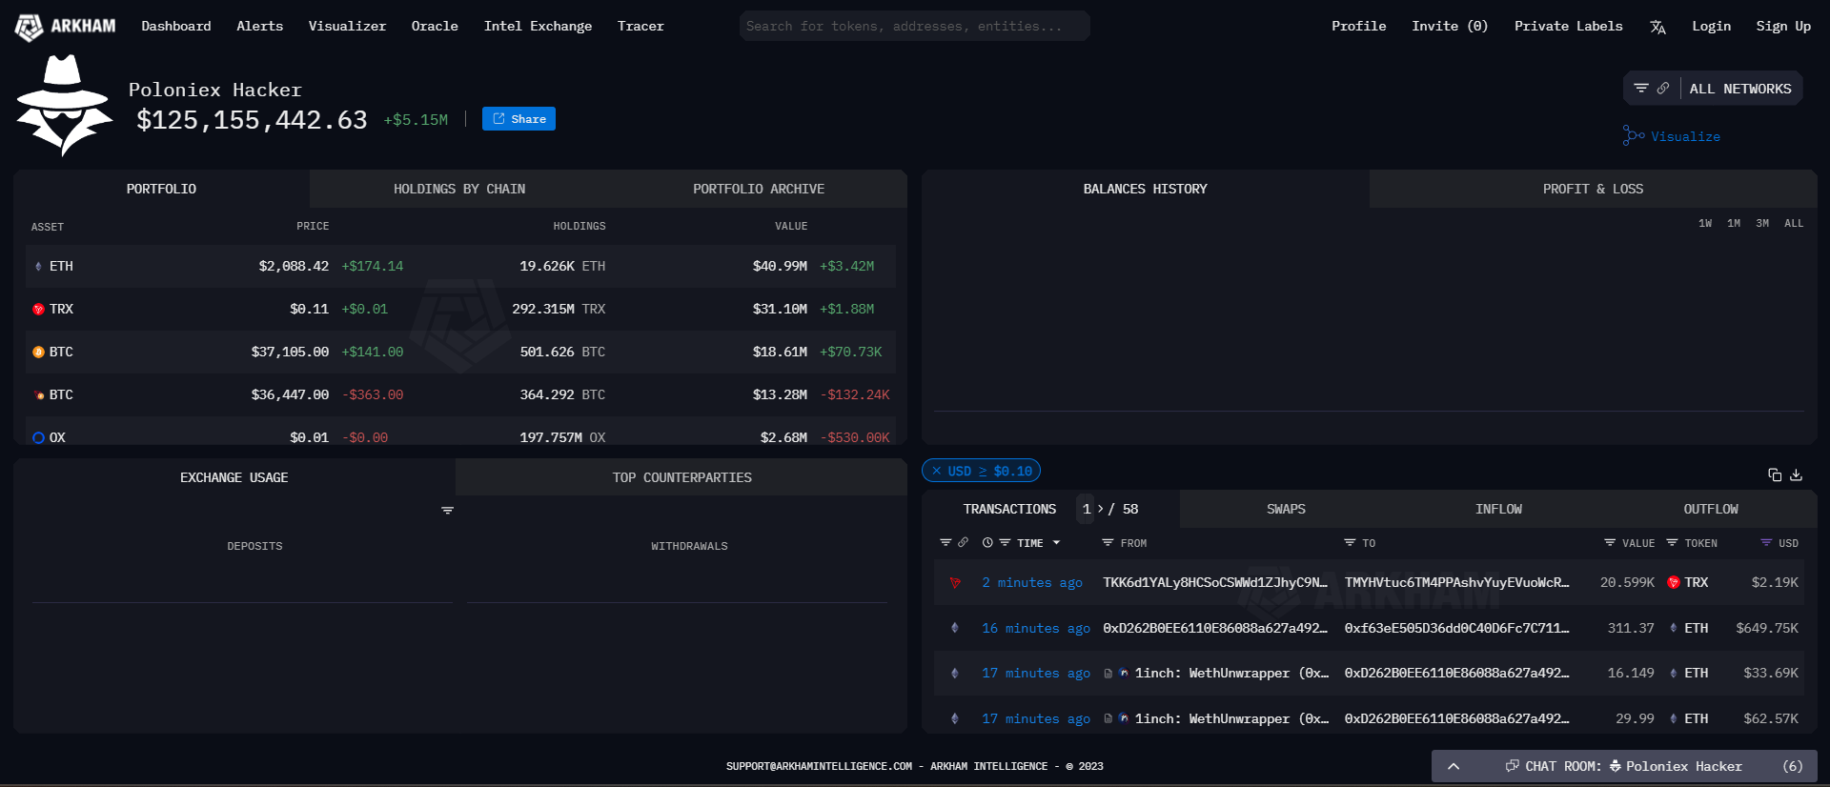Click the Sign Up link
The height and width of the screenshot is (787, 1830).
click(x=1783, y=26)
